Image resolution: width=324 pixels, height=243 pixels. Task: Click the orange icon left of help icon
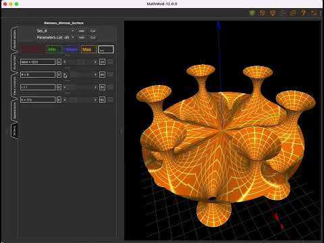click(x=293, y=13)
